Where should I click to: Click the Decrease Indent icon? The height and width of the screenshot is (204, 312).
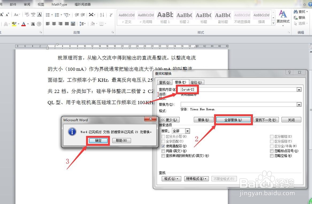coord(77,15)
